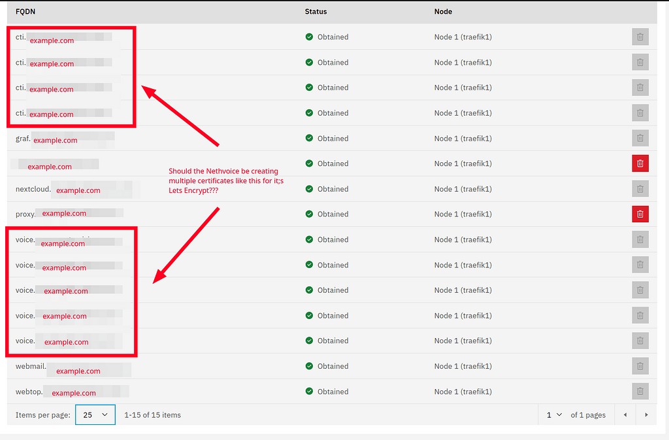This screenshot has height=440, width=669.
Task: Sort by the FQDN column header
Action: (x=25, y=11)
